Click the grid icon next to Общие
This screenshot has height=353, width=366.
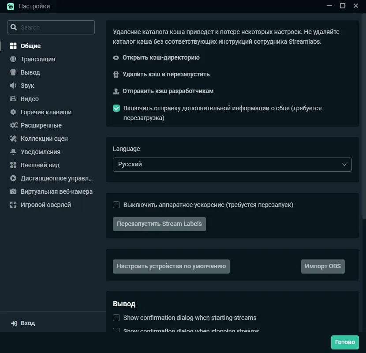click(x=13, y=46)
